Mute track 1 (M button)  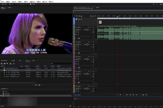[89, 27]
